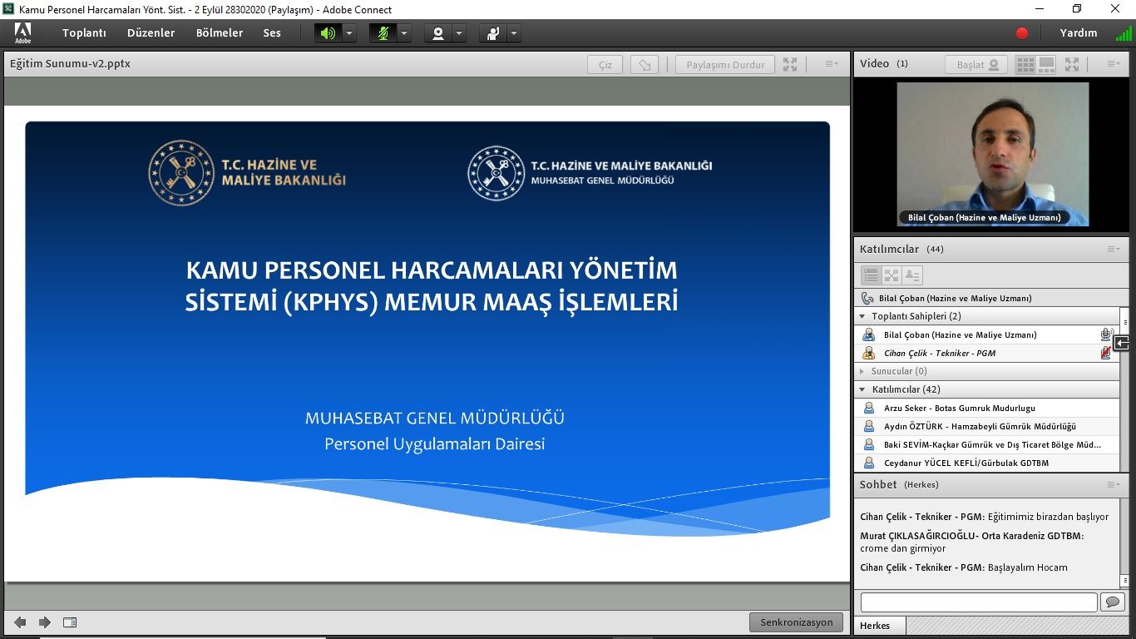Click the eraser pointer button in share pod
The width and height of the screenshot is (1136, 639).
tap(645, 65)
